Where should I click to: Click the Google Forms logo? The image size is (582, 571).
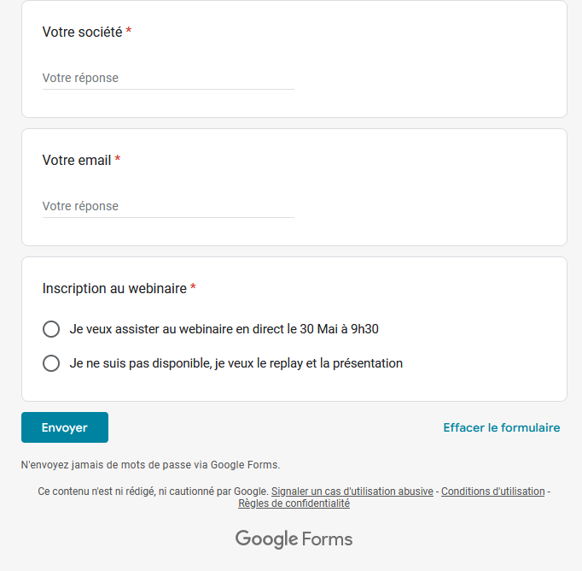[x=294, y=539]
